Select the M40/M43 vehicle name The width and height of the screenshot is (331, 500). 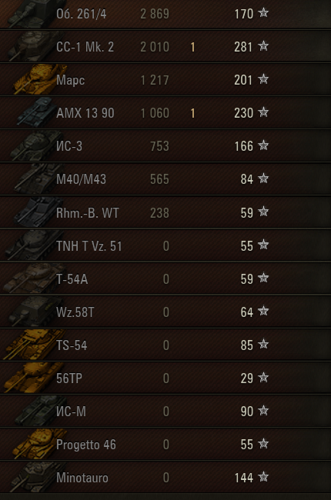point(81,179)
